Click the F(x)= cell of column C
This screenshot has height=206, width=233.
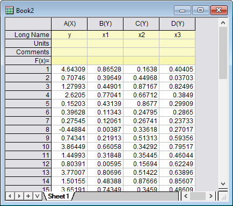point(141,61)
